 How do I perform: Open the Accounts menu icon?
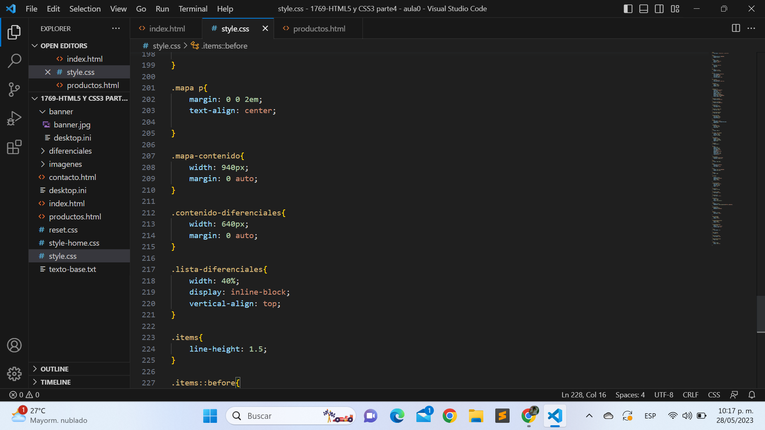coord(14,345)
